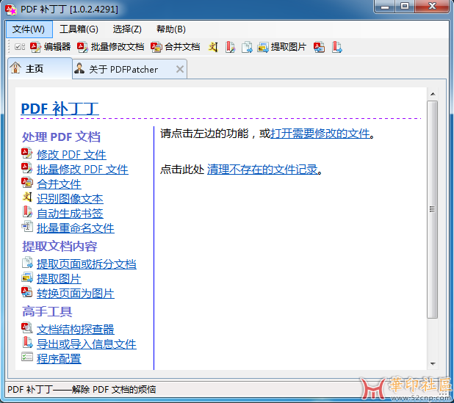Click status bar text PDF 补丁丁——解除 PDF 文档的烦恼
This screenshot has width=454, height=403.
click(82, 389)
